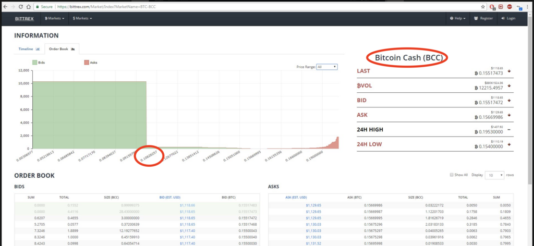This screenshot has width=534, height=246.
Task: Click the red square extension icon
Action: tap(501, 6)
